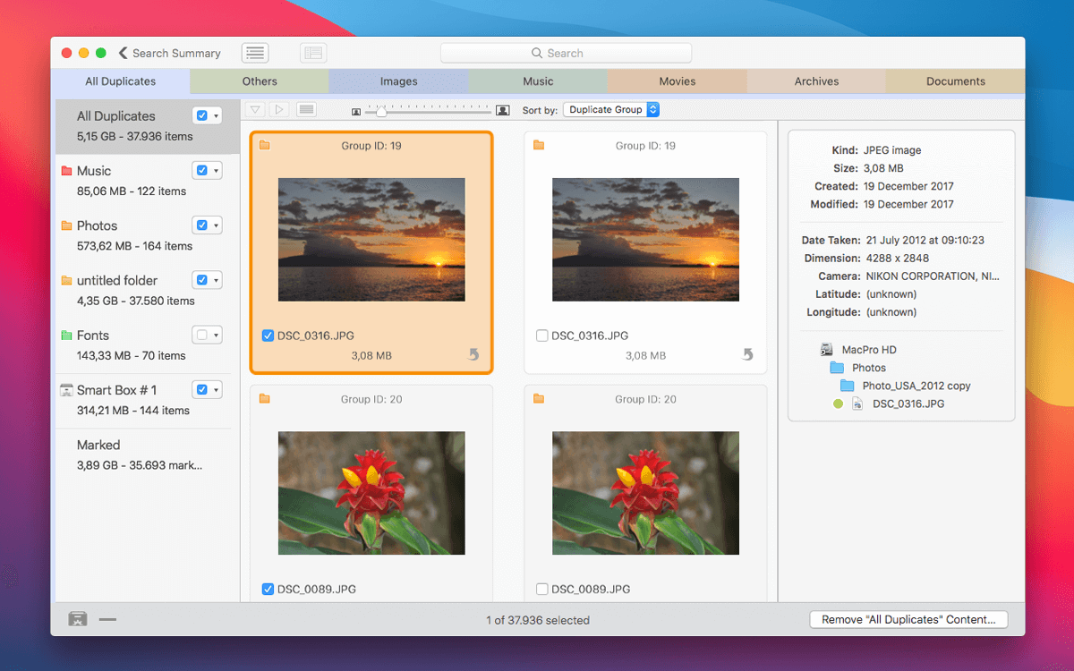The image size is (1074, 671).
Task: Click the MacPro HD drive icon
Action: pyautogui.click(x=827, y=350)
